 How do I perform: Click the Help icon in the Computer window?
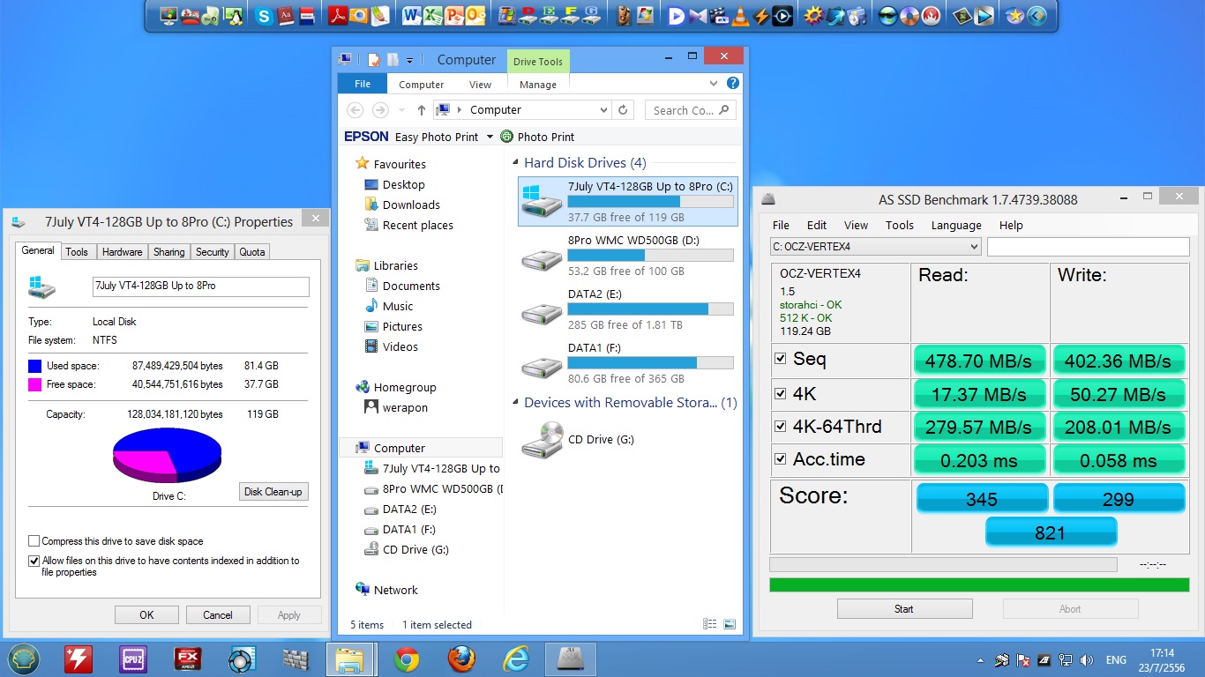732,84
